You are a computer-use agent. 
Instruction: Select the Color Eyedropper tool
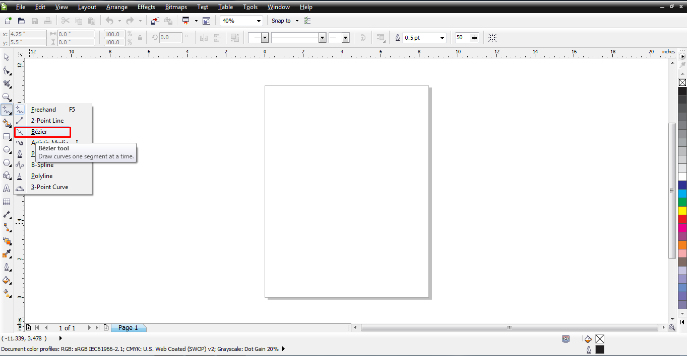[x=7, y=254]
